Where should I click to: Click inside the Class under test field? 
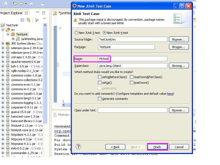pos(131,110)
